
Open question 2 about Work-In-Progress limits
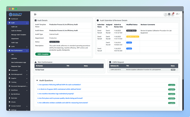tap(59, 89)
